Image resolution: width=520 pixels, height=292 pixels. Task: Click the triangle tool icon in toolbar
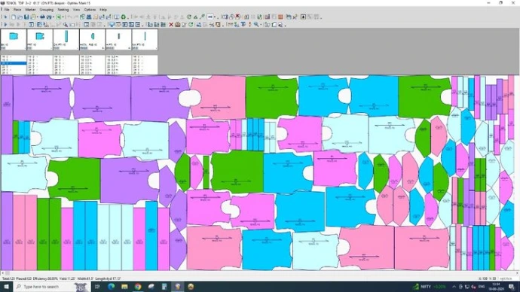[x=195, y=17]
